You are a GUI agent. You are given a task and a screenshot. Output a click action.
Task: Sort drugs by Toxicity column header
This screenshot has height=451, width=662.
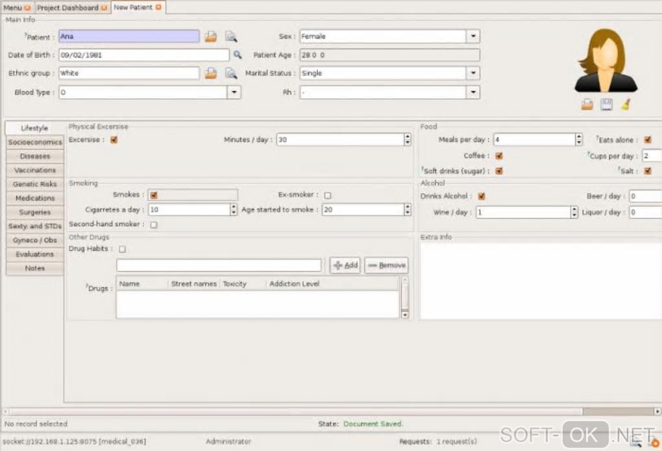pyautogui.click(x=243, y=283)
